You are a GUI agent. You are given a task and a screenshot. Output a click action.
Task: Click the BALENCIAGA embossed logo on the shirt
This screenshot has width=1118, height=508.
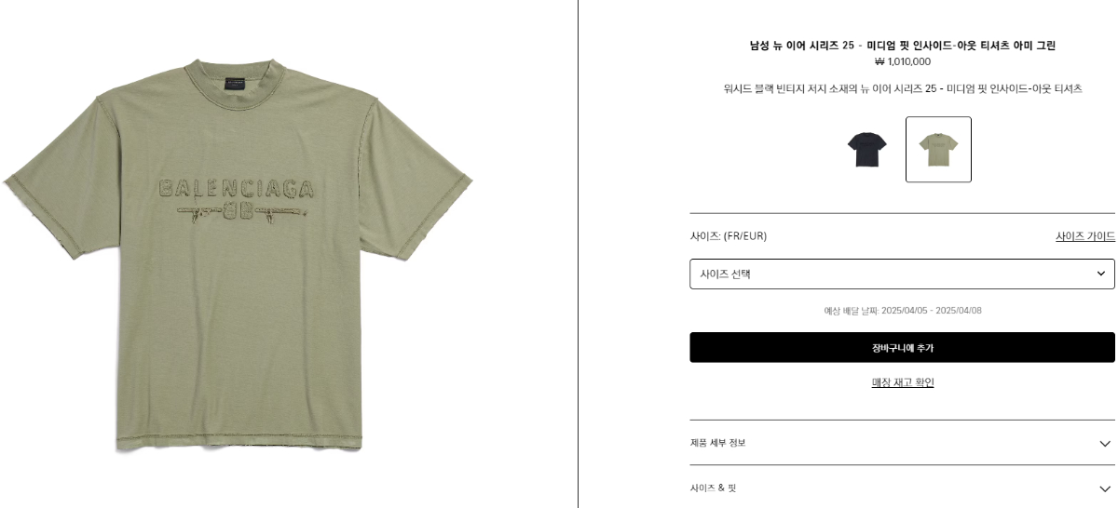pyautogui.click(x=237, y=189)
